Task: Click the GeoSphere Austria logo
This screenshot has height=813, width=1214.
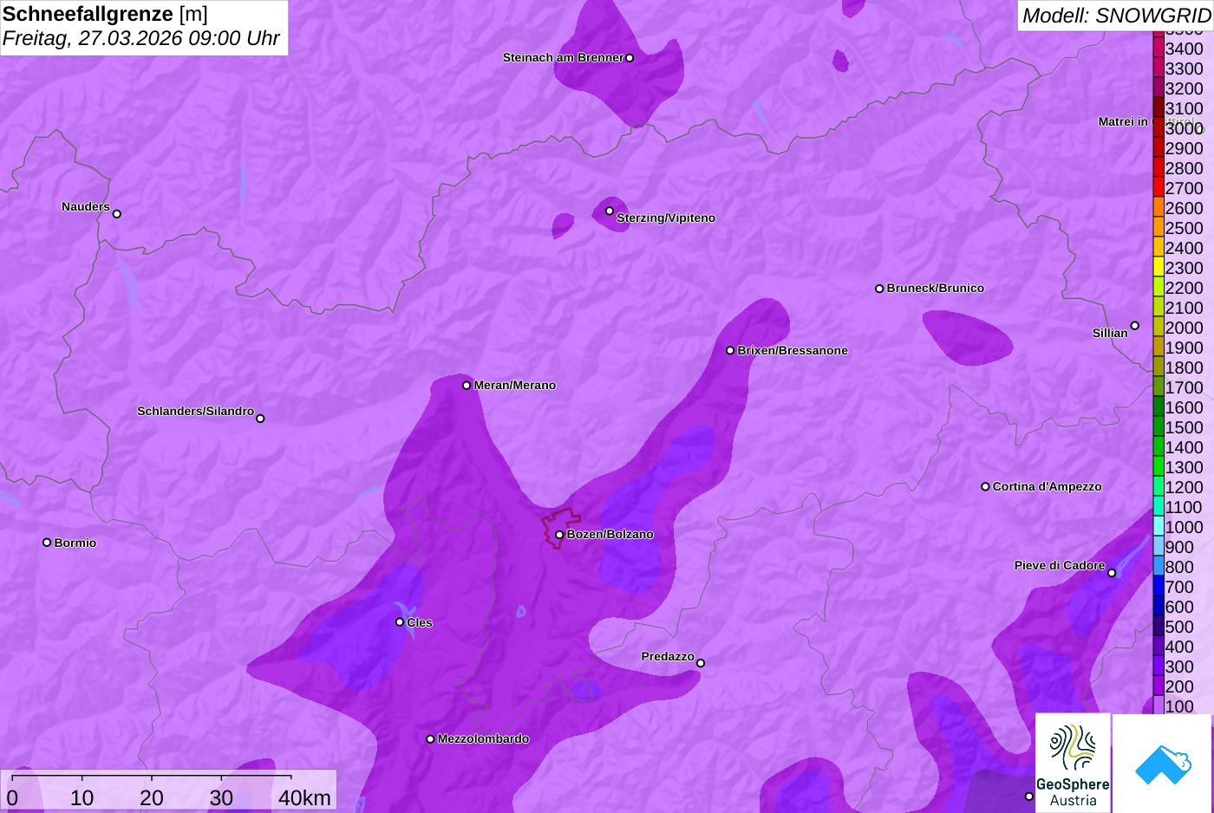Action: tap(1073, 763)
